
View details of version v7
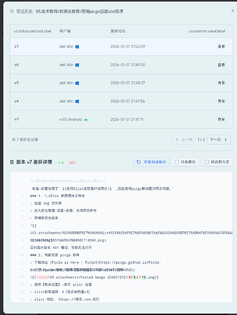pyautogui.click(x=221, y=47)
